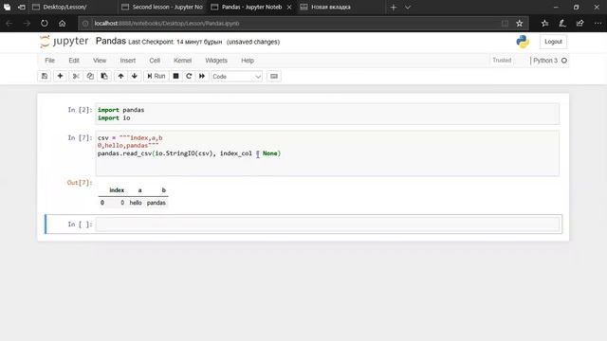Open the File menu
Viewport: 607px width, 341px height.
click(50, 61)
